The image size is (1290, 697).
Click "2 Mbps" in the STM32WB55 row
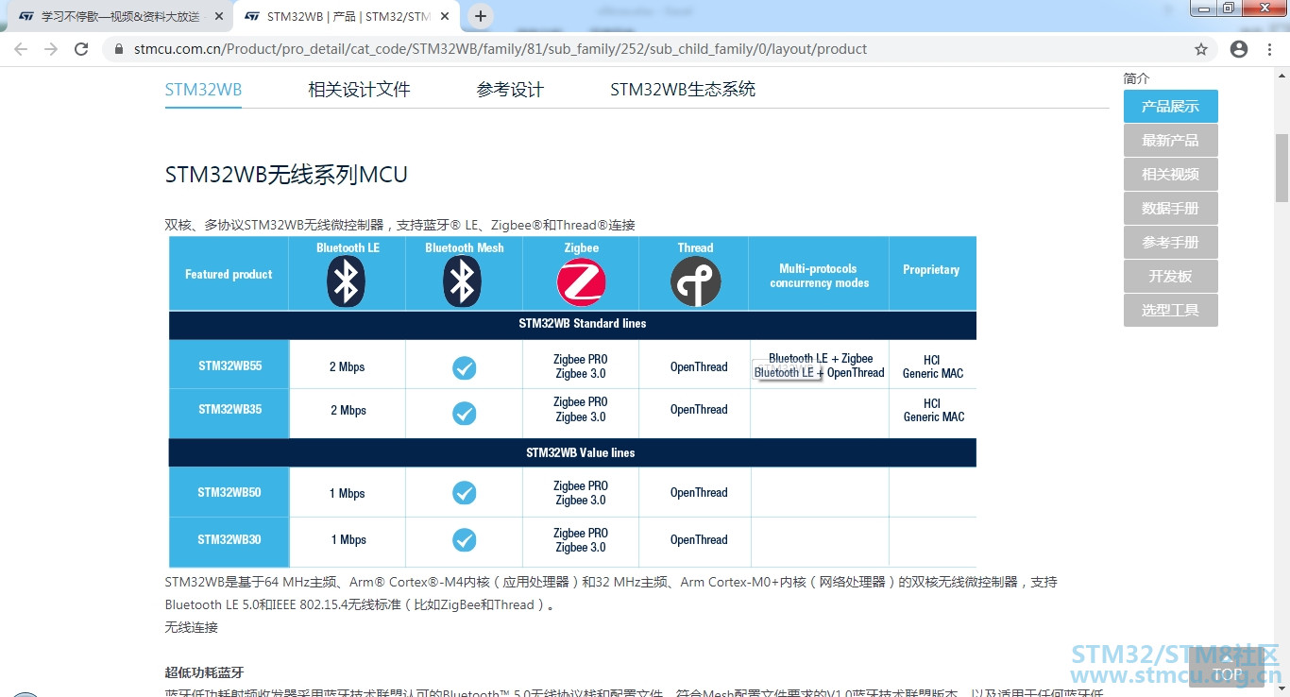(x=347, y=367)
